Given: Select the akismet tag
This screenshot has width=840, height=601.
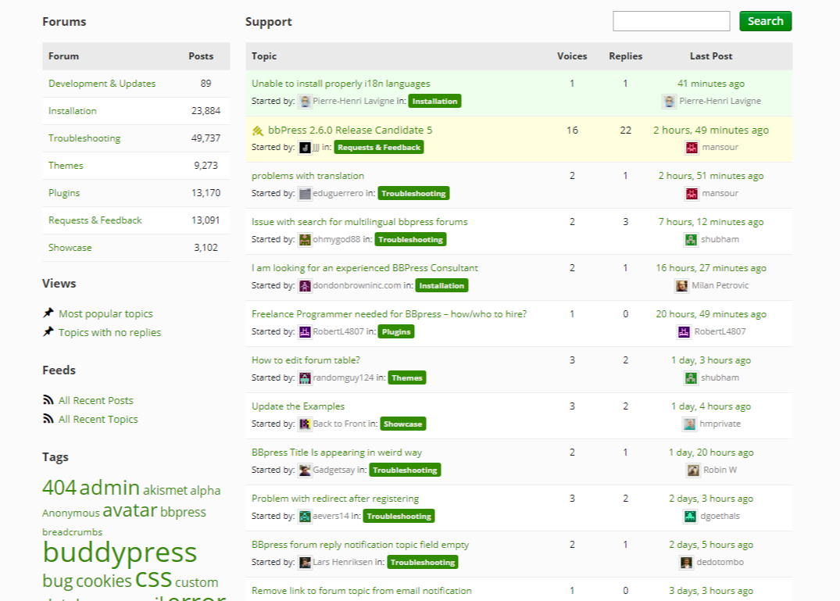Looking at the screenshot, I should pos(165,490).
